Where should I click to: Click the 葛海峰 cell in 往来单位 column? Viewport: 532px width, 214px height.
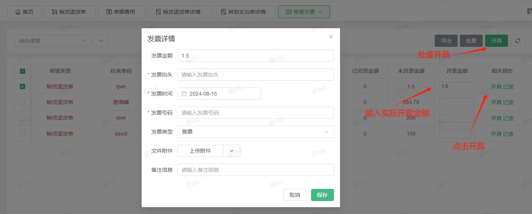pyautogui.click(x=121, y=102)
